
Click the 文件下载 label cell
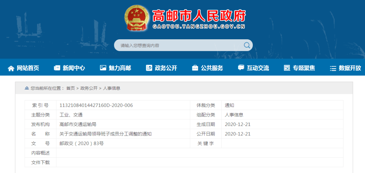41,163
